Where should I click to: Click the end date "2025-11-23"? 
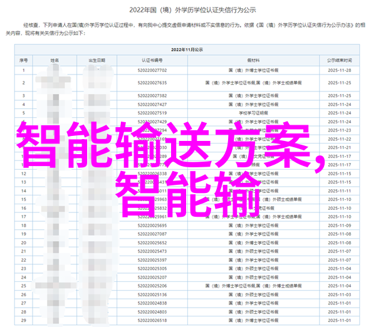pos(340,130)
